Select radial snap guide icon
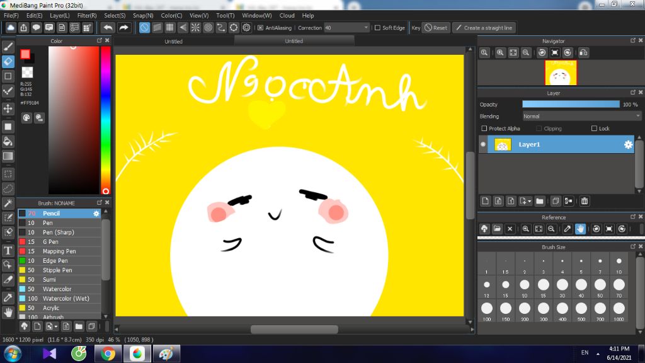The width and height of the screenshot is (645, 363). pyautogui.click(x=195, y=28)
